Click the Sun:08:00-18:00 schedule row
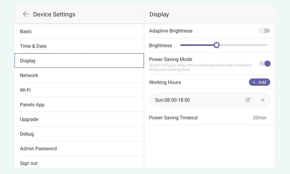The image size is (290, 174). point(189,100)
